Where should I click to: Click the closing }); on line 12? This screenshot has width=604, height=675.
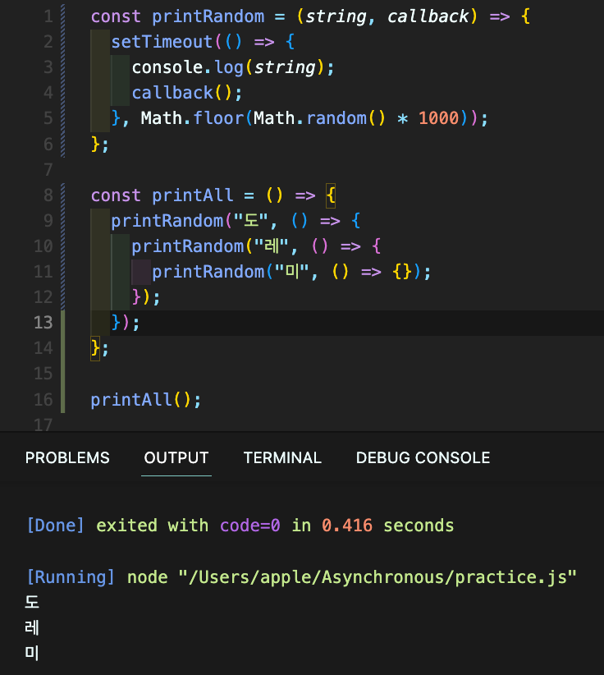146,297
